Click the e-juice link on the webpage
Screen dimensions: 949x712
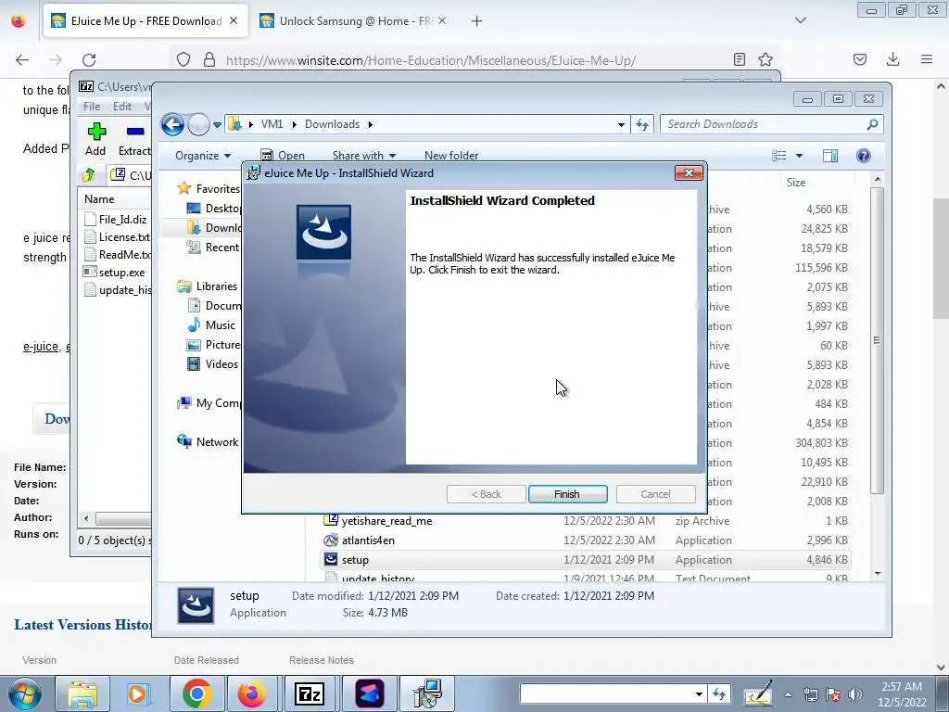41,347
